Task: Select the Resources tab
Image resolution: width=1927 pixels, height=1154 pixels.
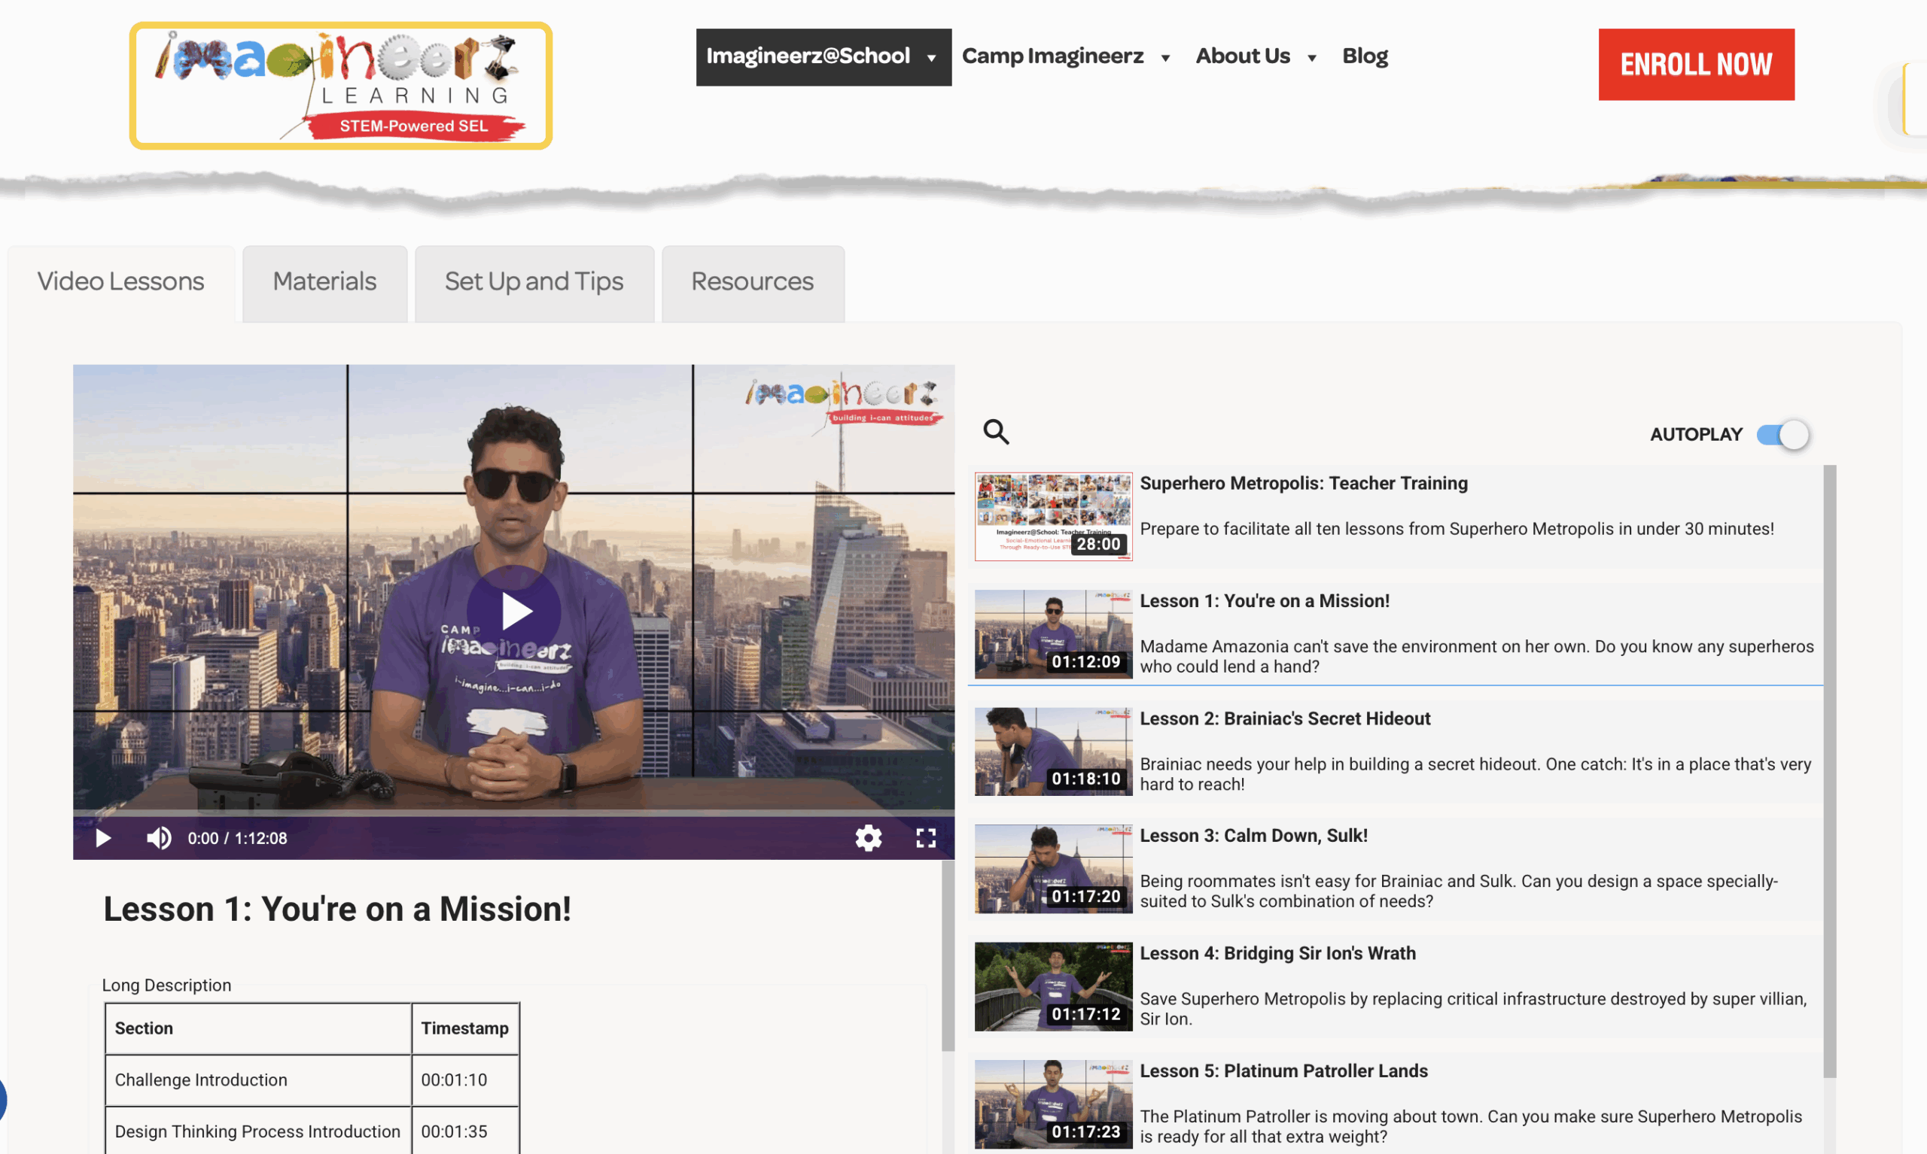Action: 752,282
